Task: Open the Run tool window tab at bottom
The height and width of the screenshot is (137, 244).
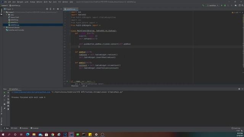Action: [6, 128]
